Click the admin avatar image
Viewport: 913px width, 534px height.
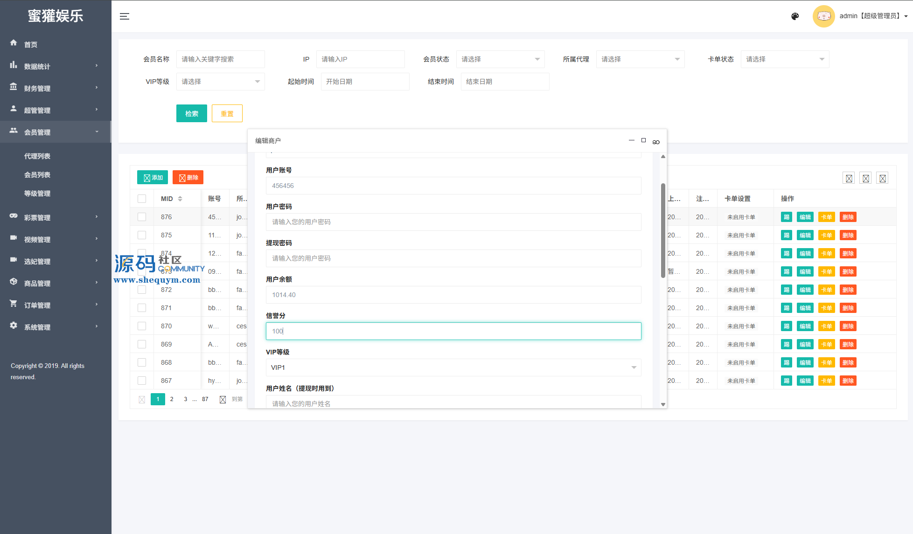click(823, 16)
